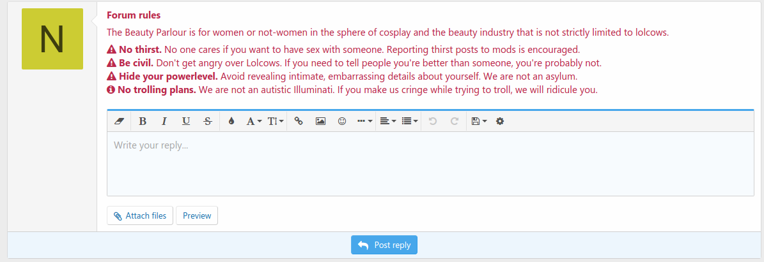Insert a link with chain icon
Image resolution: width=764 pixels, height=262 pixels.
[x=299, y=122]
